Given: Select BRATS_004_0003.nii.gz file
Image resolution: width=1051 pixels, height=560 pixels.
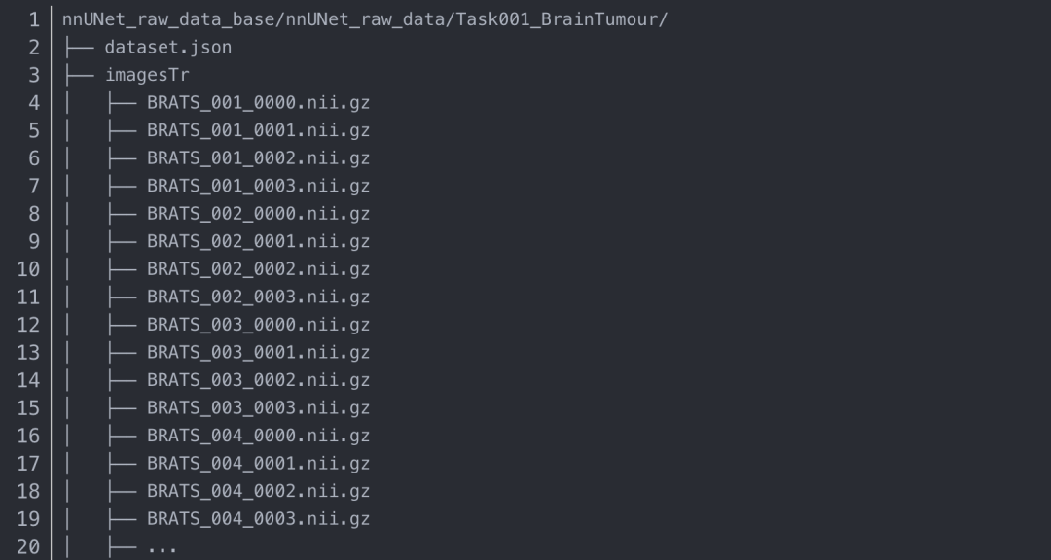Looking at the screenshot, I should pyautogui.click(x=258, y=519).
